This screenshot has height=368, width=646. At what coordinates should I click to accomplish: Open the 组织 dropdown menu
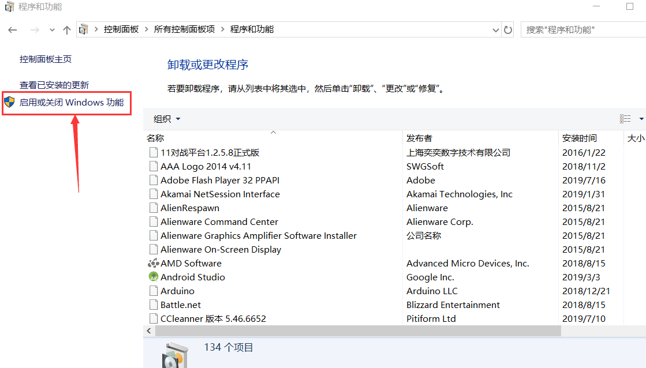point(167,119)
